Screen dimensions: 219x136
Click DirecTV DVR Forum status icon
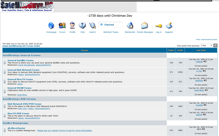(5, 116)
